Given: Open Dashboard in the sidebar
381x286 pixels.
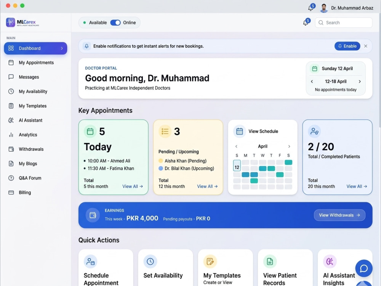Looking at the screenshot, I should point(35,48).
